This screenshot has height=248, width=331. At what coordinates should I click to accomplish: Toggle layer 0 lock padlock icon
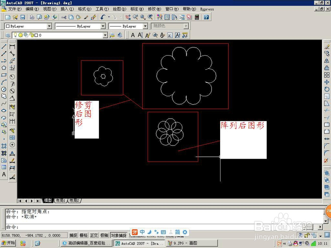point(32,35)
